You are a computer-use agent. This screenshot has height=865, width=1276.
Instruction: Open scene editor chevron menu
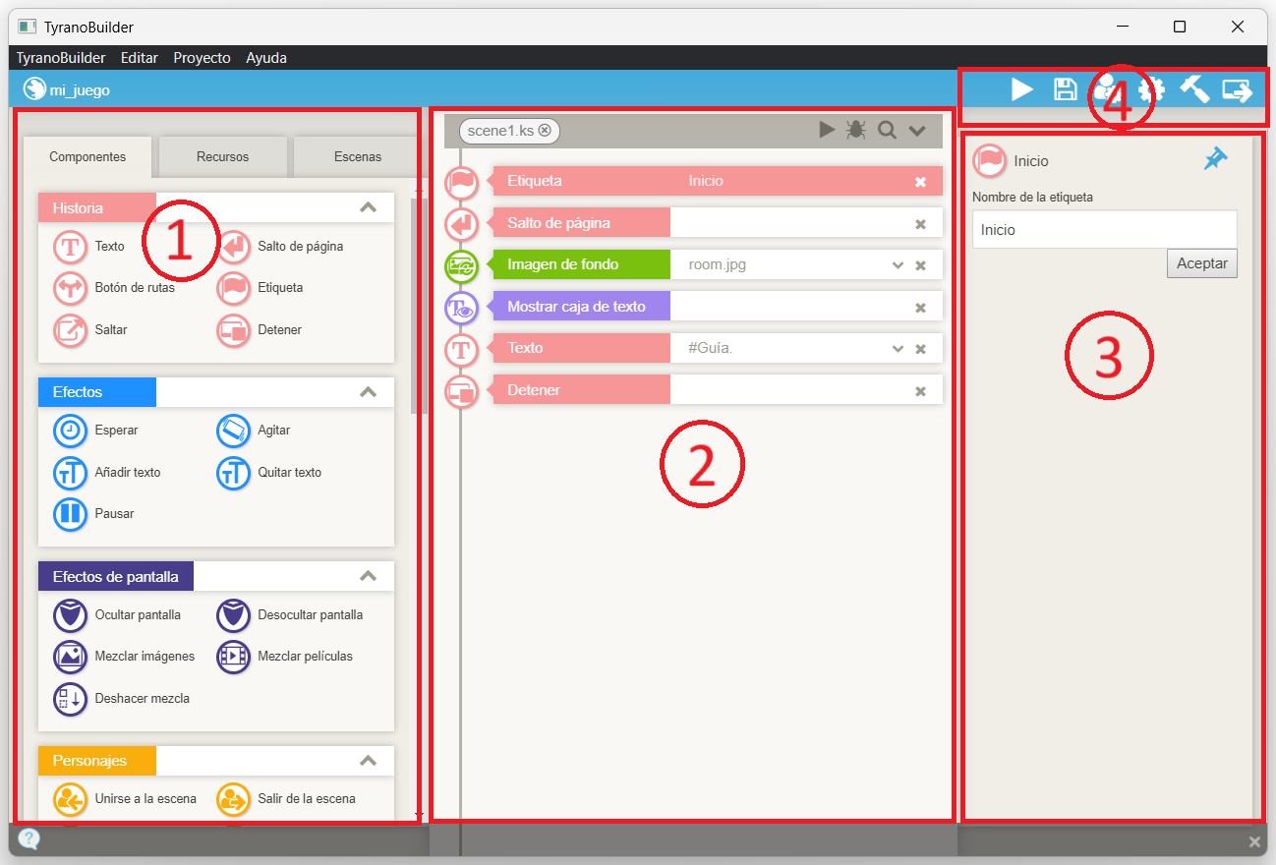pos(917,130)
